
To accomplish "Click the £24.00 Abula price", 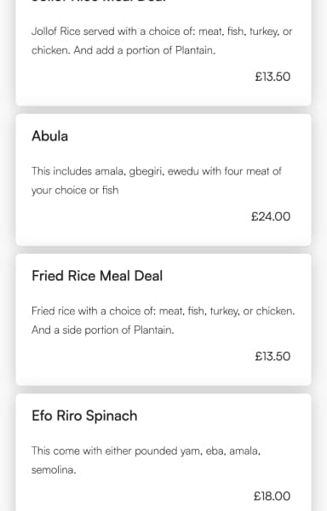I will (x=271, y=216).
